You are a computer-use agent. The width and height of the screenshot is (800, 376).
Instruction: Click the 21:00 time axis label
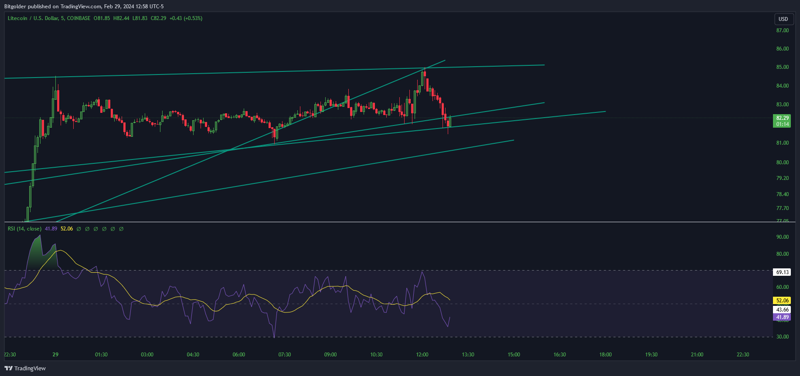(697, 355)
